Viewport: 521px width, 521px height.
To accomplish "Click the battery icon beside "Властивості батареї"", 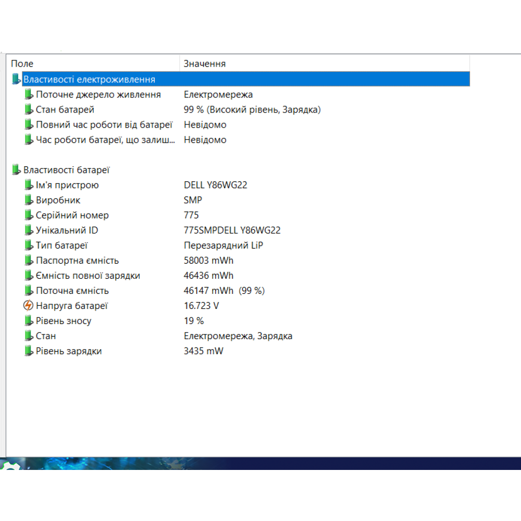I will pyautogui.click(x=15, y=169).
